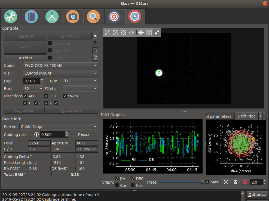This screenshot has width=269, height=201.
Task: Click the zoom-out icon above guide image
Action: click(116, 32)
